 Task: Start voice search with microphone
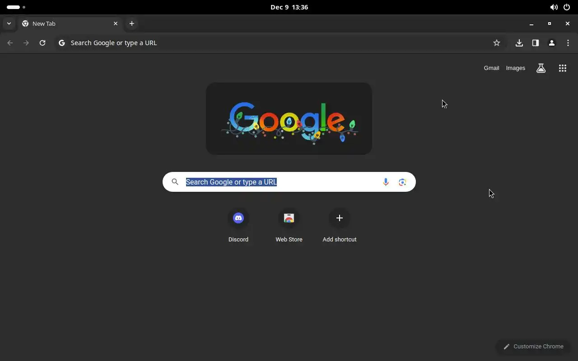pos(386,182)
